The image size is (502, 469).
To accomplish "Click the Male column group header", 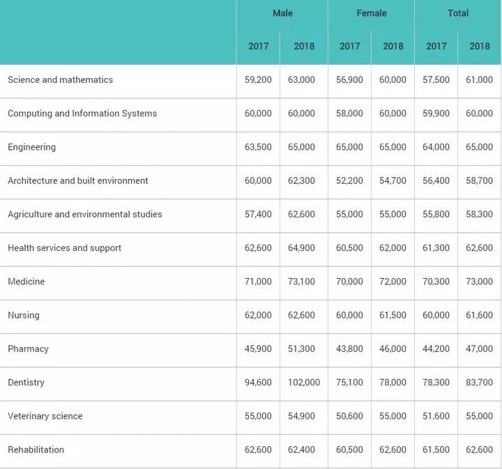I will (x=282, y=13).
